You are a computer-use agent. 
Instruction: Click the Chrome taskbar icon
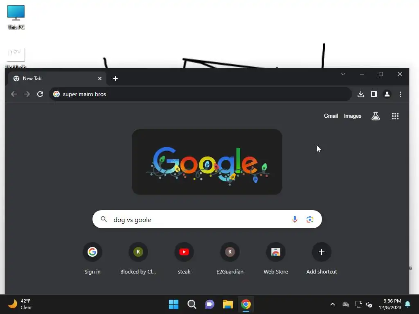246,304
